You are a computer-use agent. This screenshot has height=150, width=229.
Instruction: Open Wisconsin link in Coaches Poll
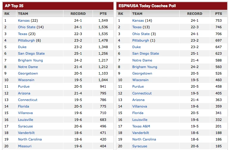pyautogui.click(x=140, y=80)
